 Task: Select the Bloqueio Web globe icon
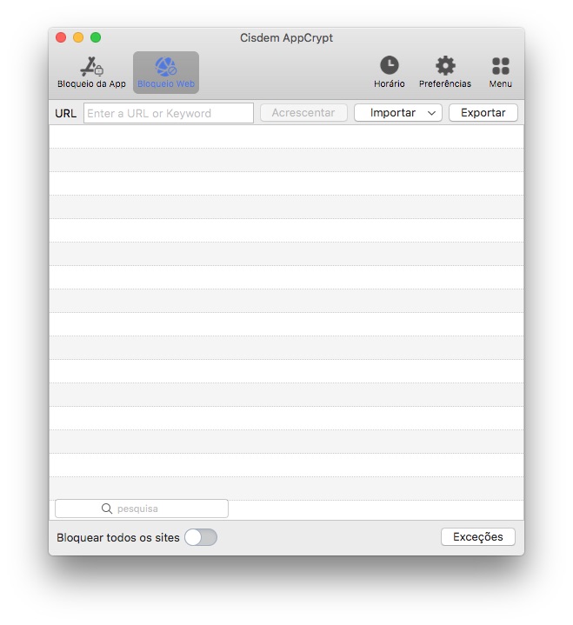point(165,66)
